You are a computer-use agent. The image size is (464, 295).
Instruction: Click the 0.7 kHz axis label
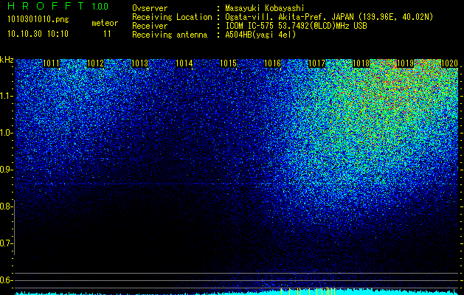coord(6,243)
